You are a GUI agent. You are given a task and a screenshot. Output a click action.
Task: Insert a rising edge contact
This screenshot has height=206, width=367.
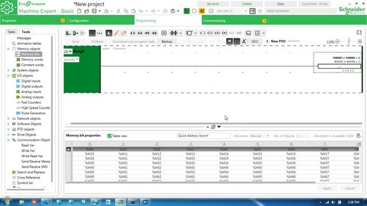[x=147, y=33]
